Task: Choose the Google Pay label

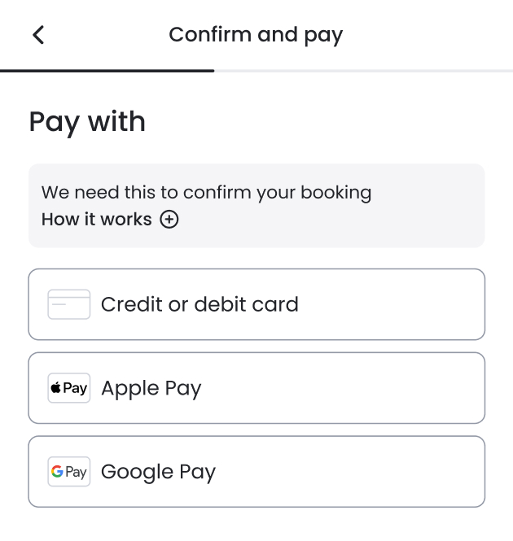Action: coord(158,472)
